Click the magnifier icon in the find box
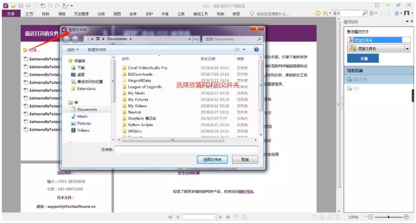Image resolution: width=416 pixels, height=223 pixels. (365, 13)
